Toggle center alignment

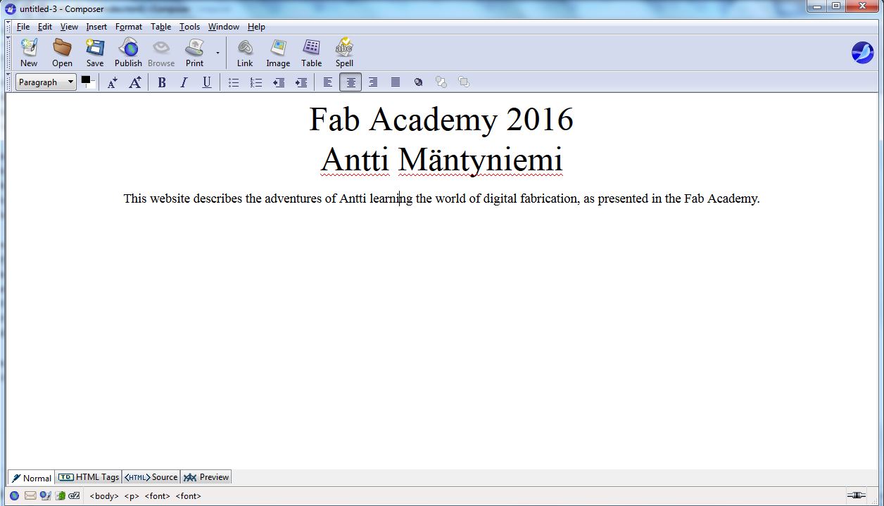coord(351,82)
